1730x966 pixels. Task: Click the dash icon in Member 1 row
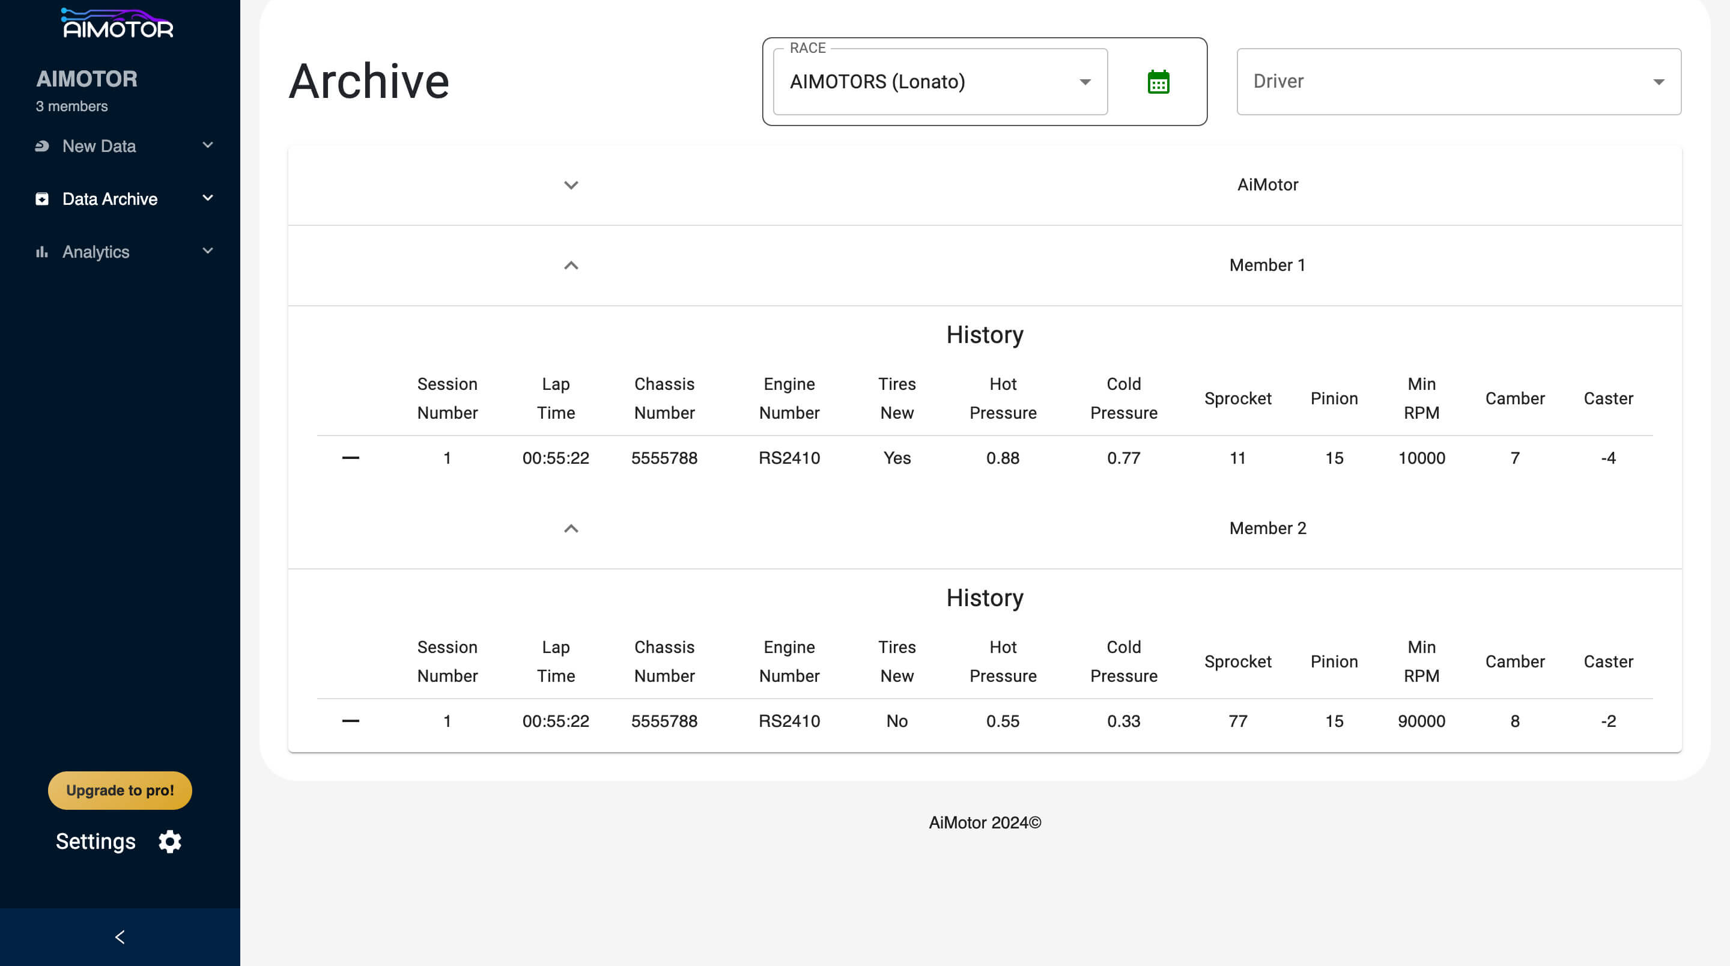click(351, 458)
